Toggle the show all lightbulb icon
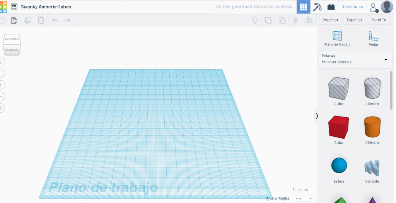The image size is (396, 203). (x=255, y=20)
